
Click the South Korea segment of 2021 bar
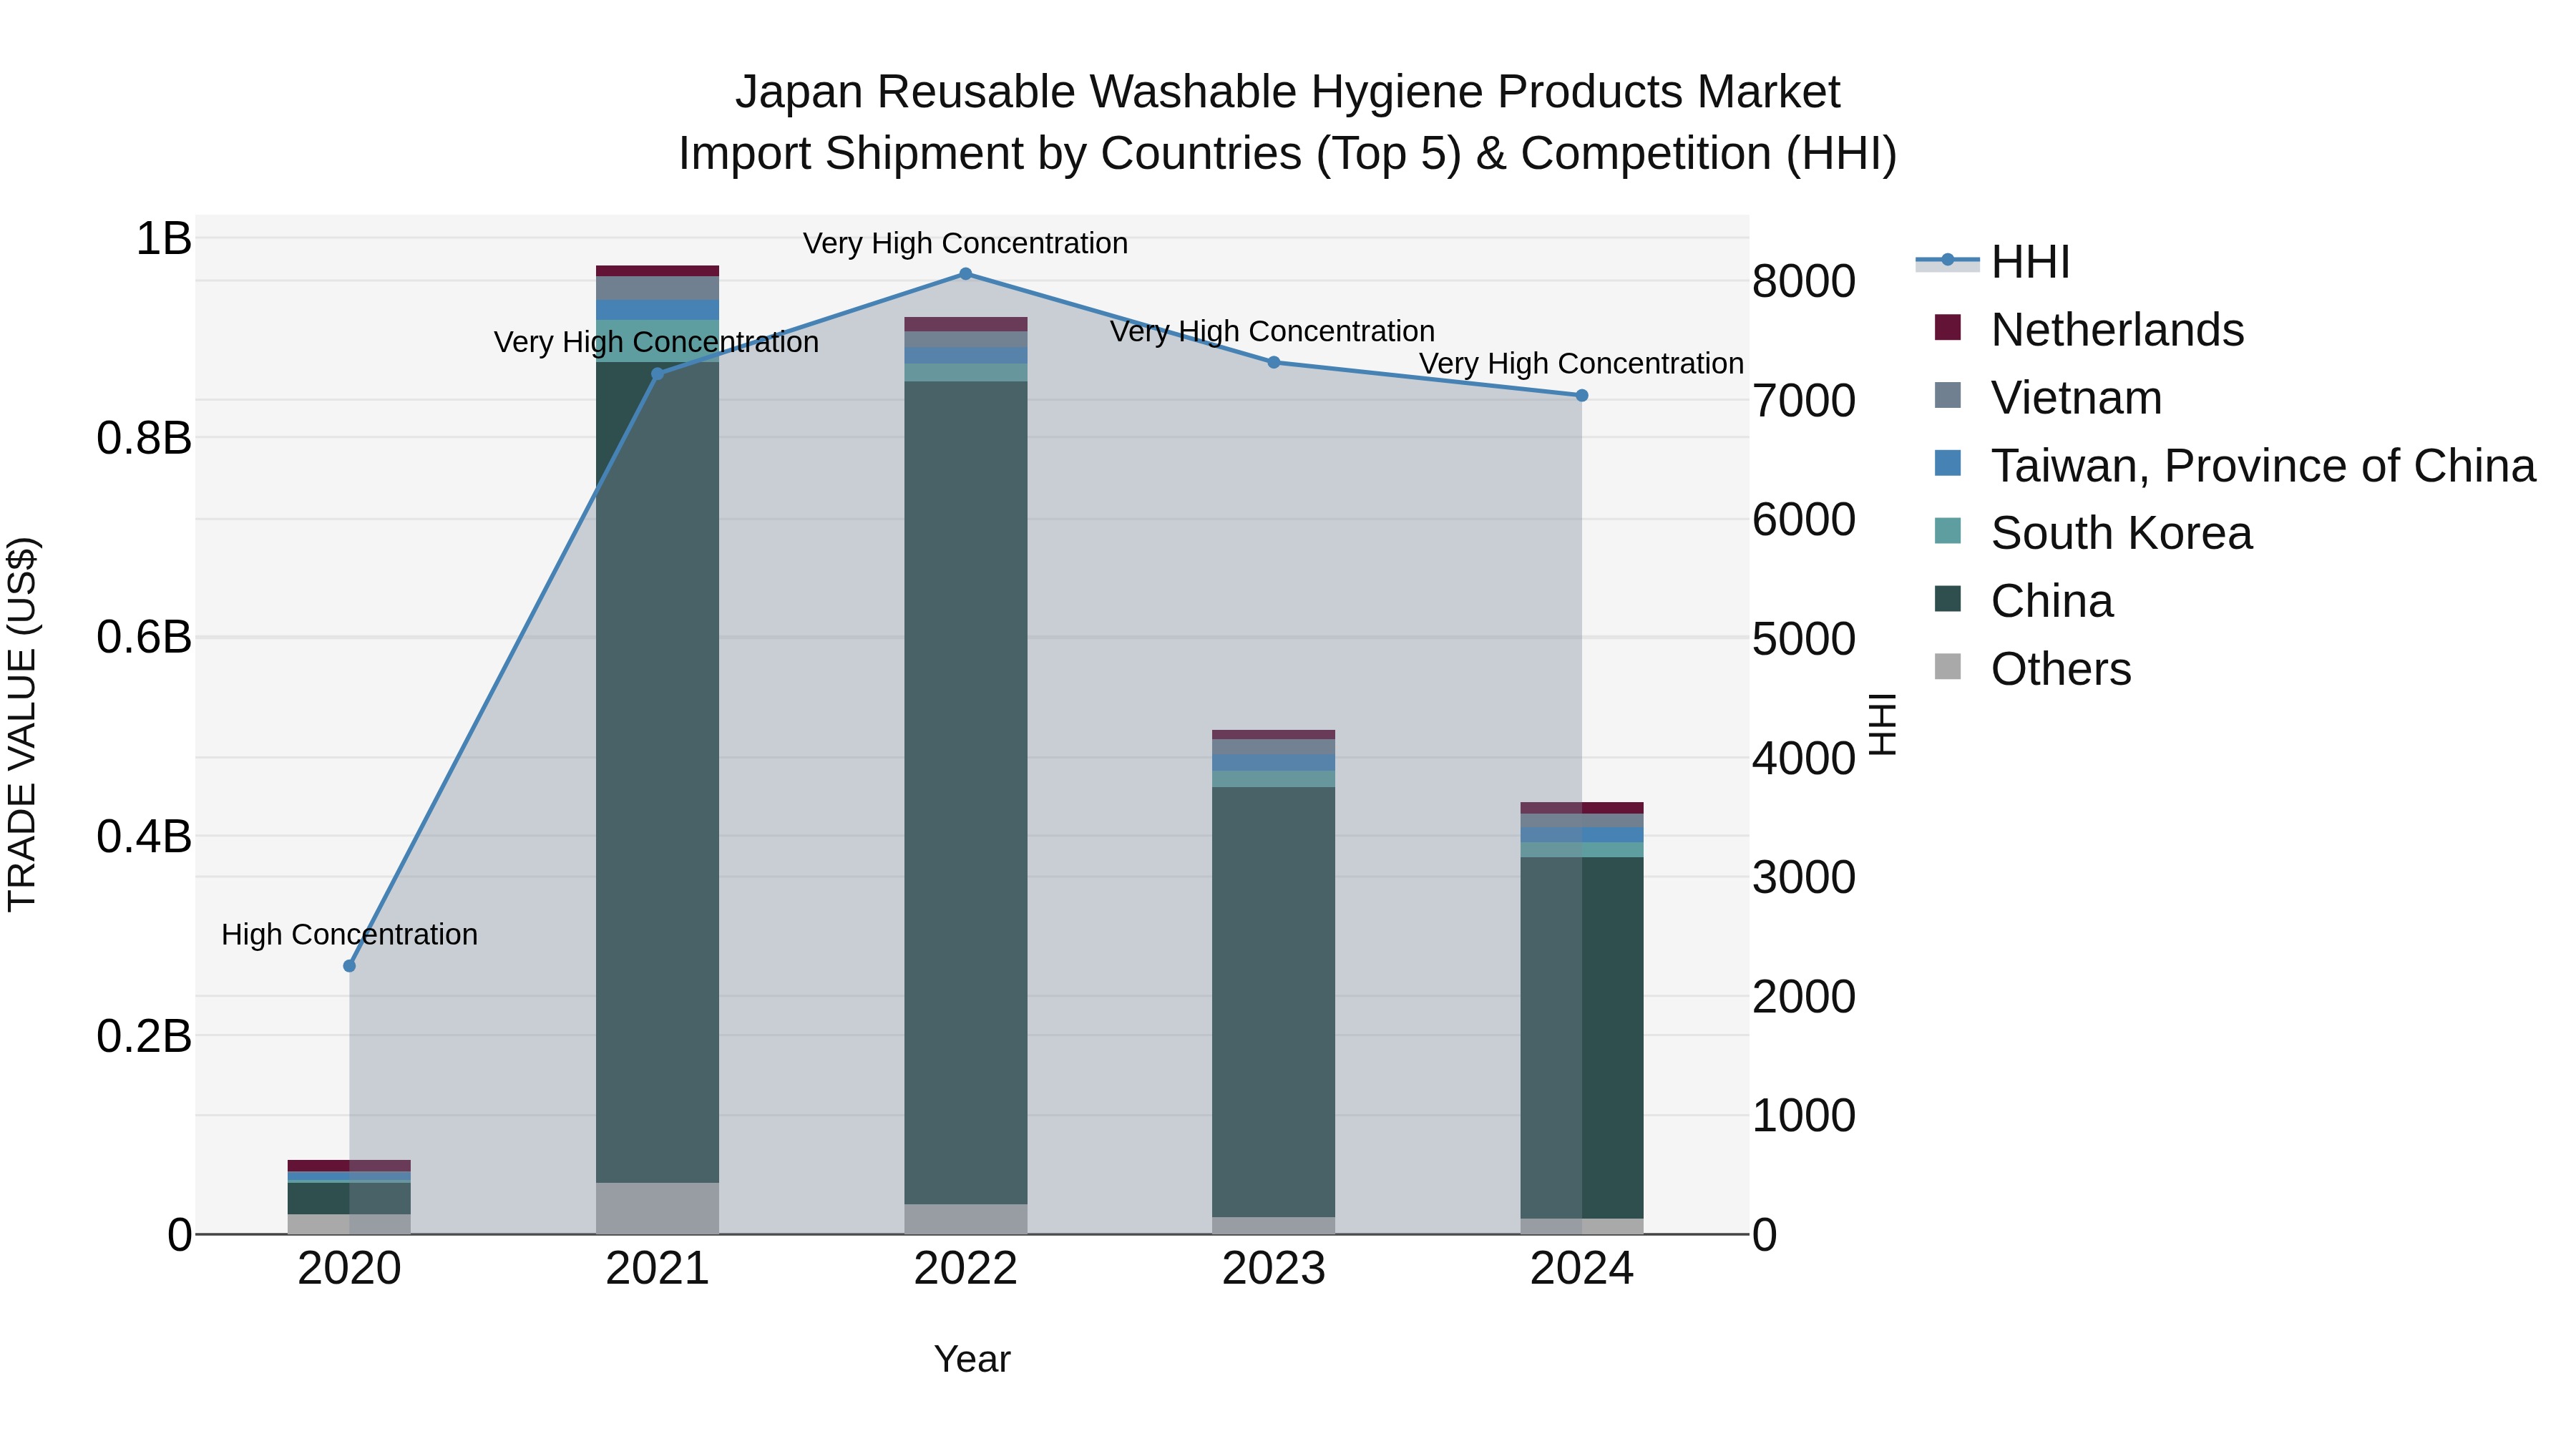(x=657, y=341)
